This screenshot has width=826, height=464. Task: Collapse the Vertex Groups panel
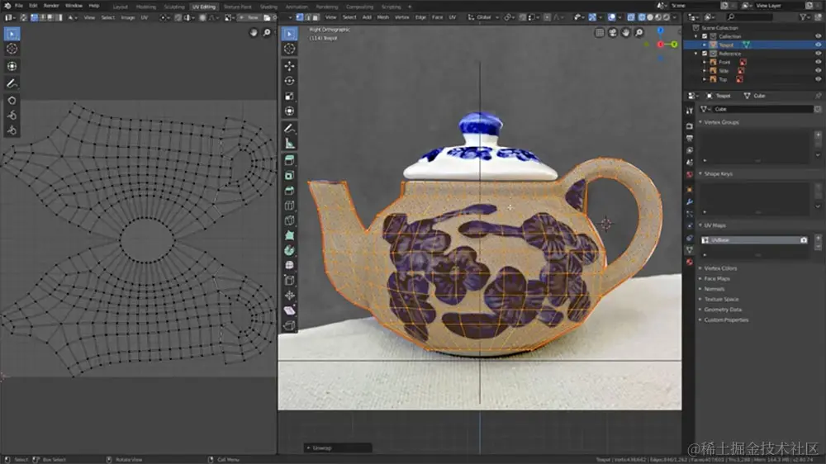[x=719, y=122]
